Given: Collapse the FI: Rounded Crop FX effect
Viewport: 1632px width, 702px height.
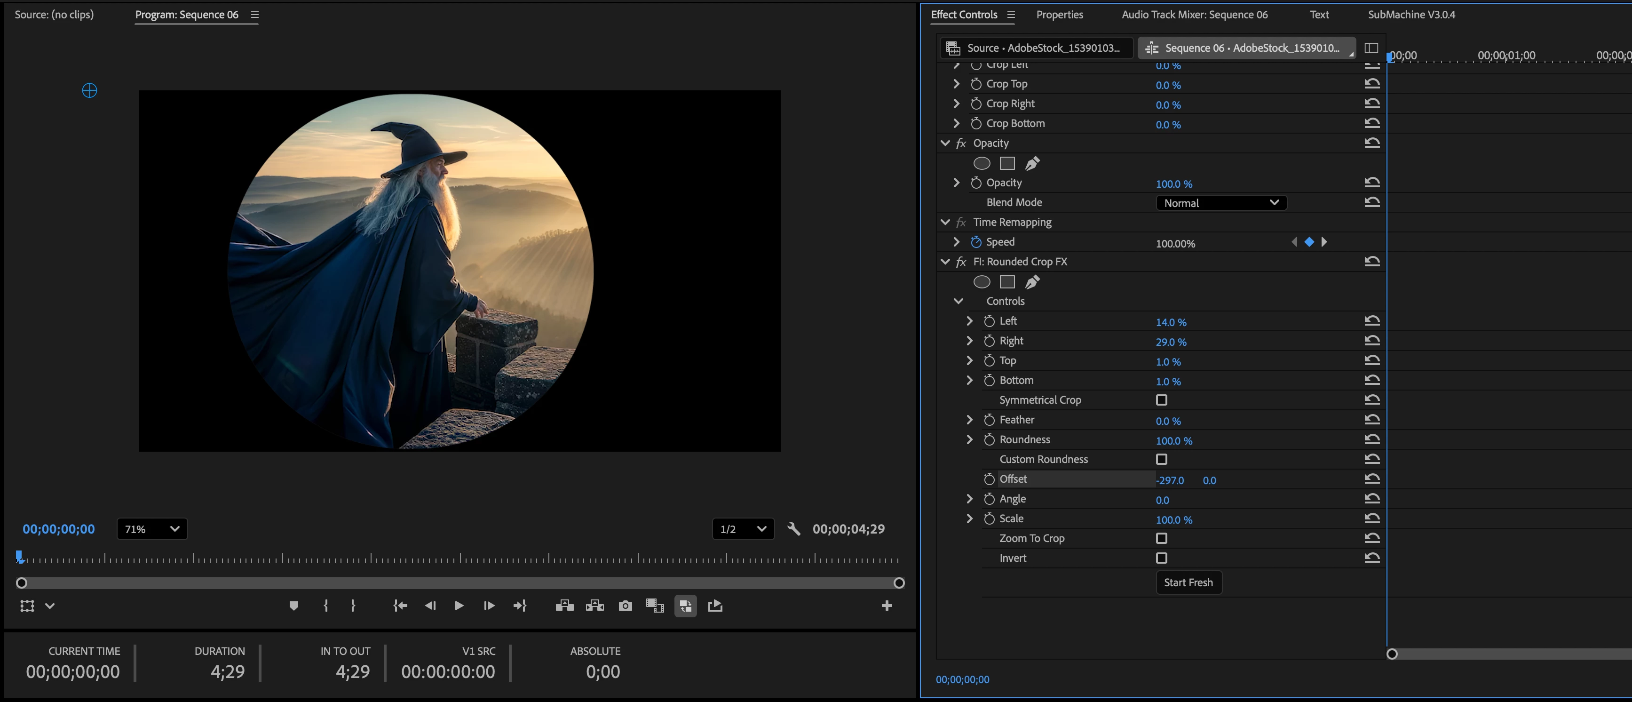Looking at the screenshot, I should pyautogui.click(x=945, y=262).
